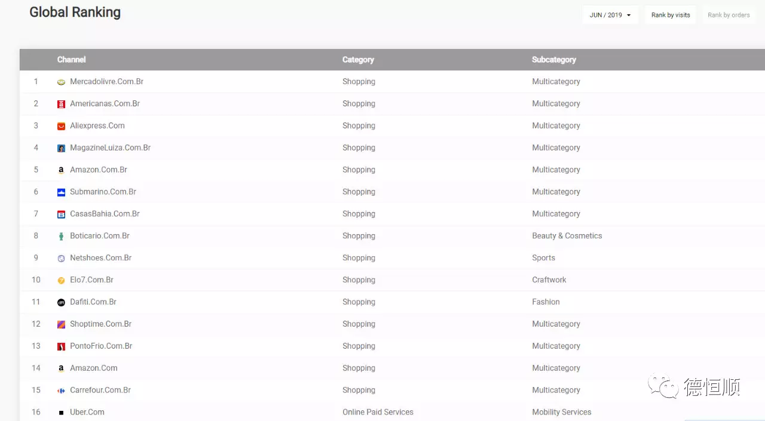Click the Fashion subcategory cell
The image size is (765, 421).
(546, 302)
